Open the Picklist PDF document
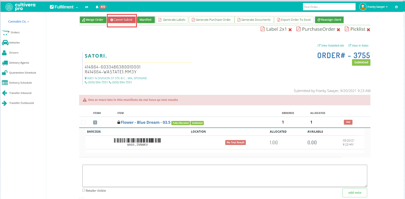 pos(355,29)
